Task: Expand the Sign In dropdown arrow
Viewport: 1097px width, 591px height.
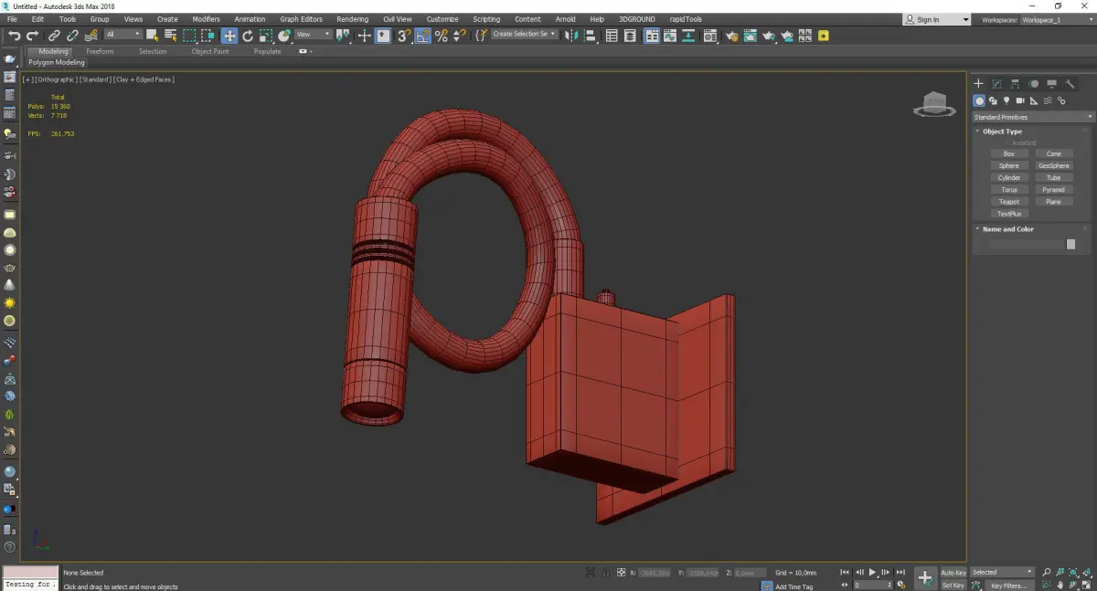Action: [965, 19]
